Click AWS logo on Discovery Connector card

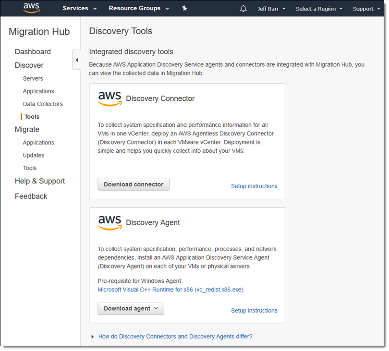point(110,98)
